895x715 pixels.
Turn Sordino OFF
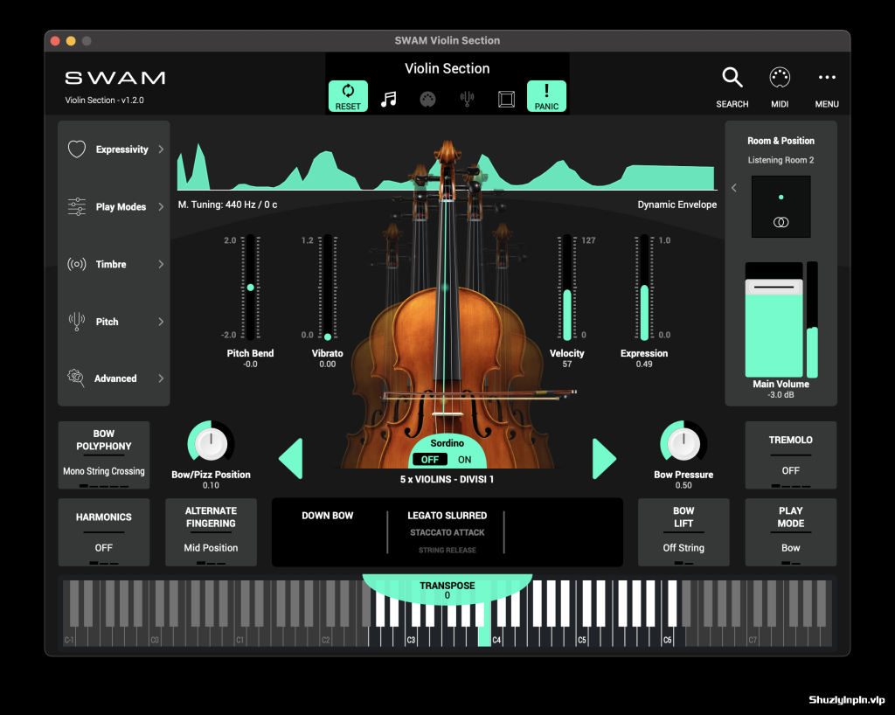430,460
